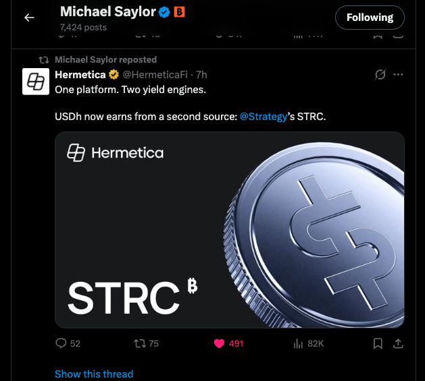Toggle bookmark on the Hermetica post

pos(378,343)
